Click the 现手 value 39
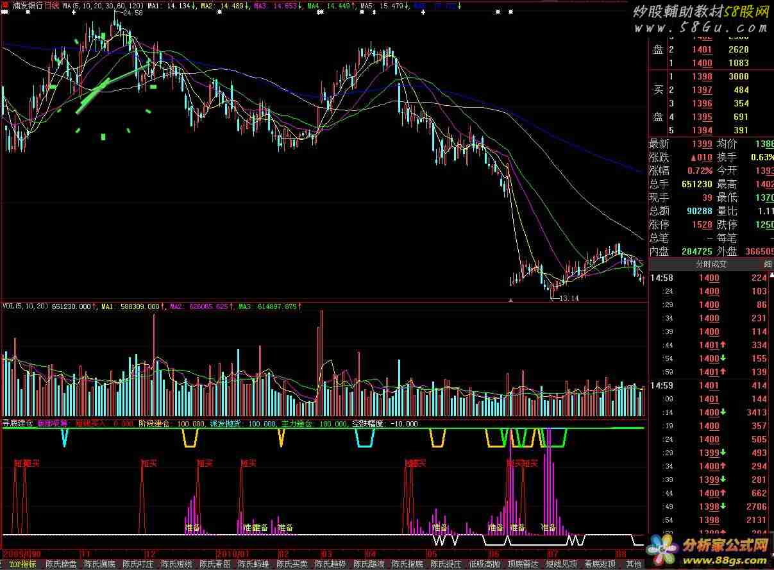The width and height of the screenshot is (774, 570). pos(707,198)
